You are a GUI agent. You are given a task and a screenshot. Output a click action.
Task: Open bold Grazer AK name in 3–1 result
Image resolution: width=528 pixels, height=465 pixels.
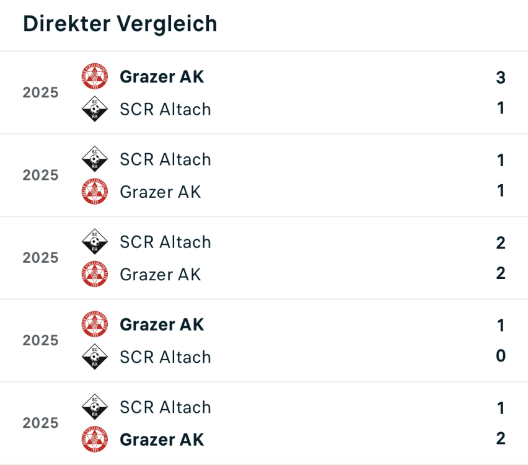[162, 77]
